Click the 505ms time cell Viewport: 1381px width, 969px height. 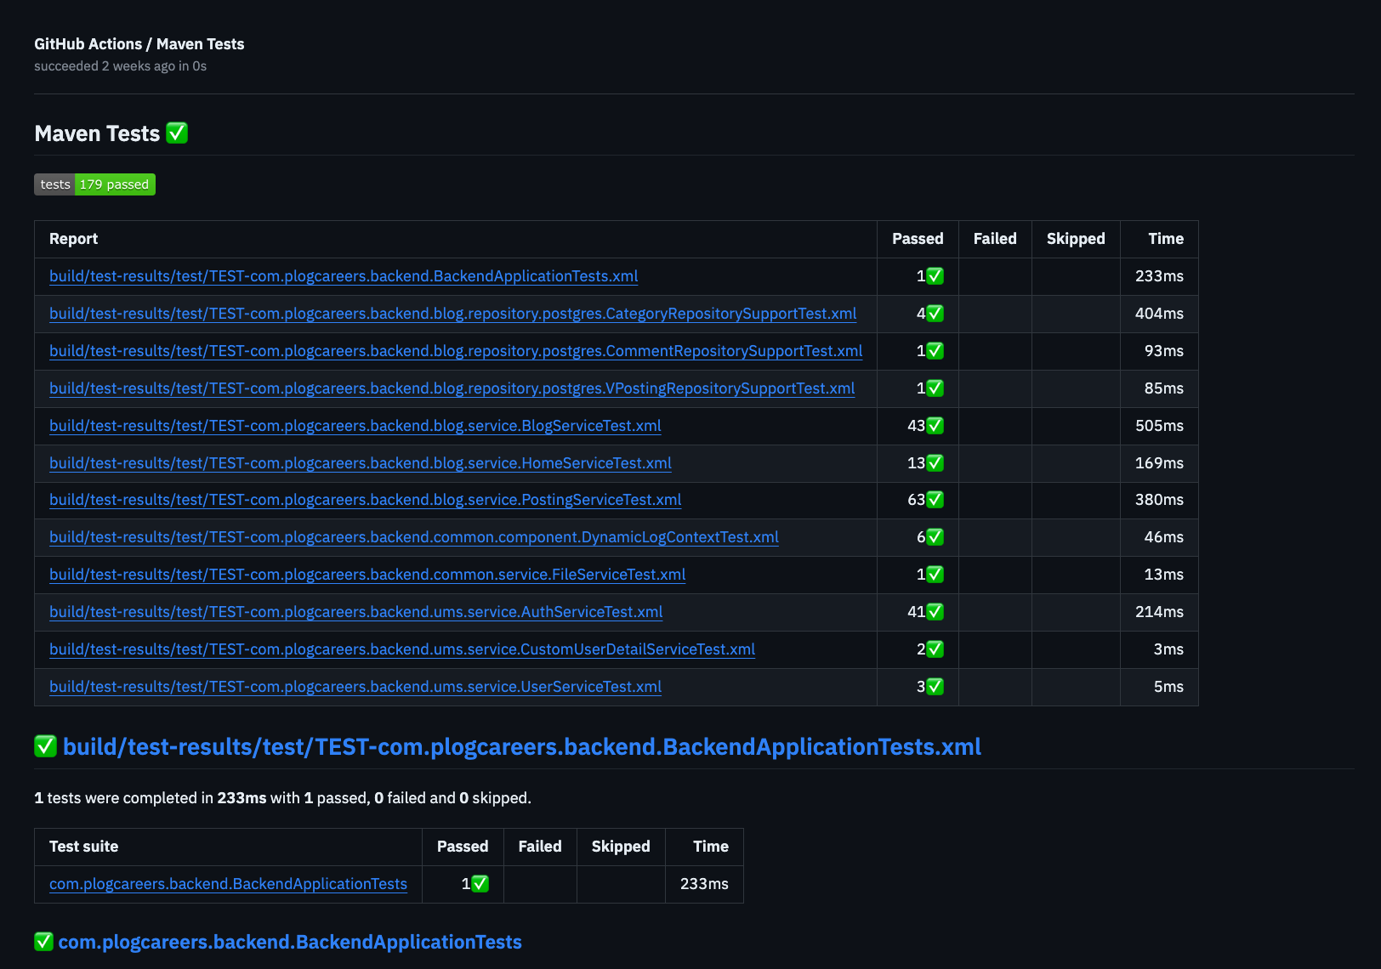1159,426
